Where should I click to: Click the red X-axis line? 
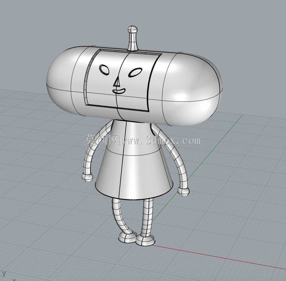(x=219, y=257)
